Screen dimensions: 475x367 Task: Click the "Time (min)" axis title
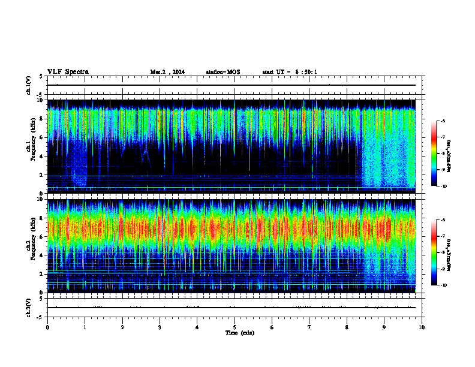click(240, 333)
